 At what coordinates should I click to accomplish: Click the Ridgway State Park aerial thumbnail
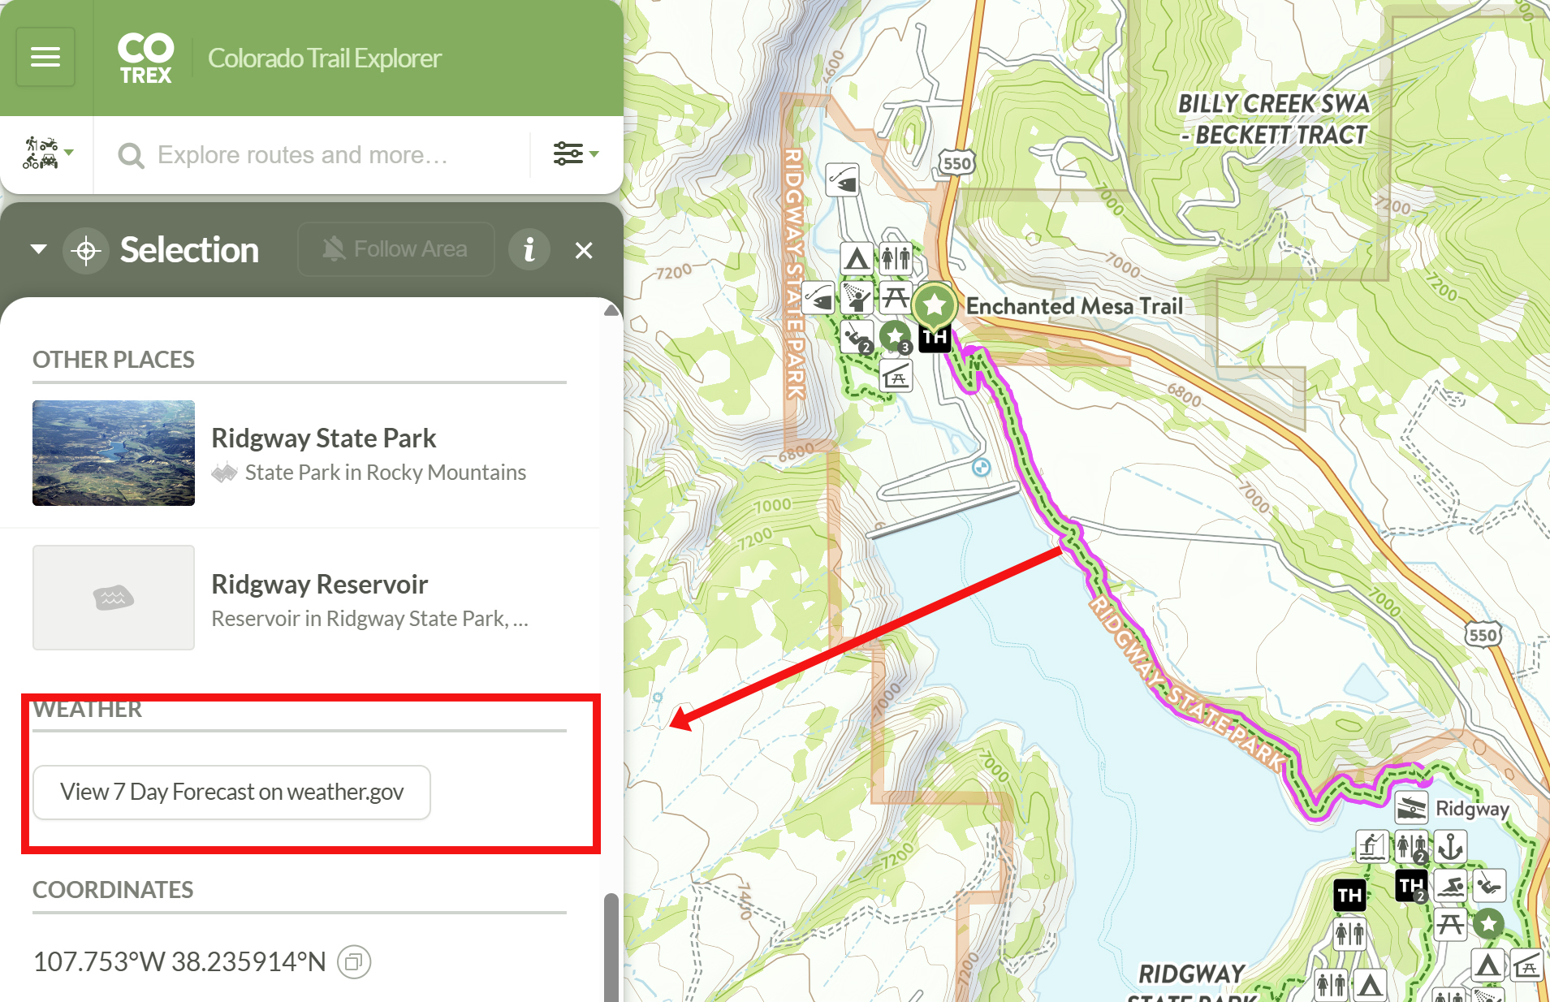(114, 453)
